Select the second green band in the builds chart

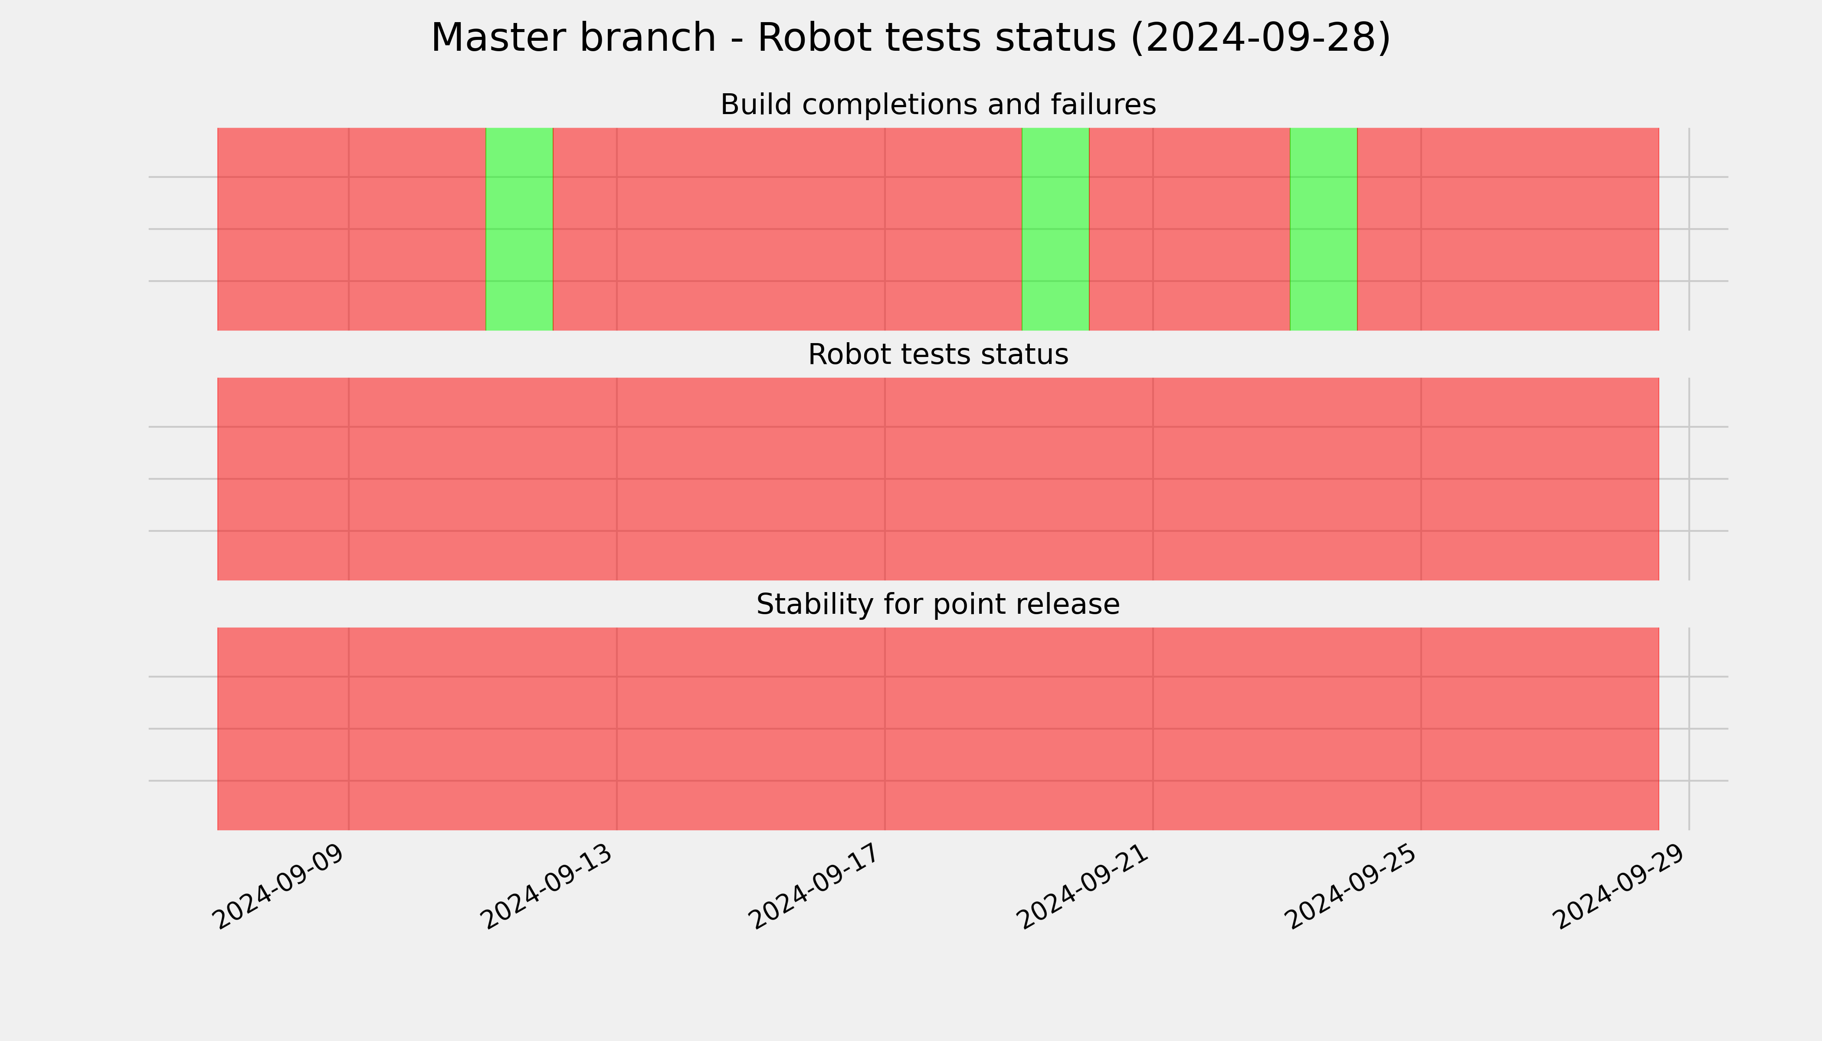pyautogui.click(x=1055, y=229)
